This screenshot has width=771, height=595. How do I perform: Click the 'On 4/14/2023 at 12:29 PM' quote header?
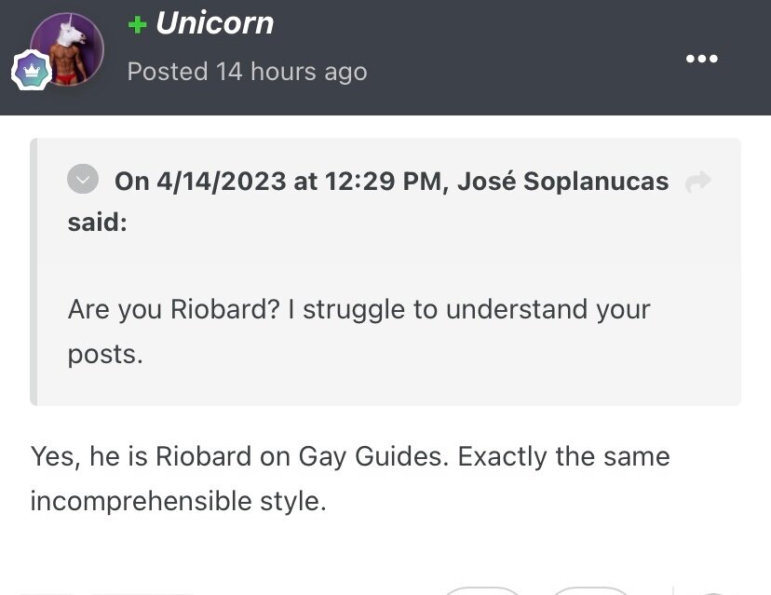(x=278, y=181)
